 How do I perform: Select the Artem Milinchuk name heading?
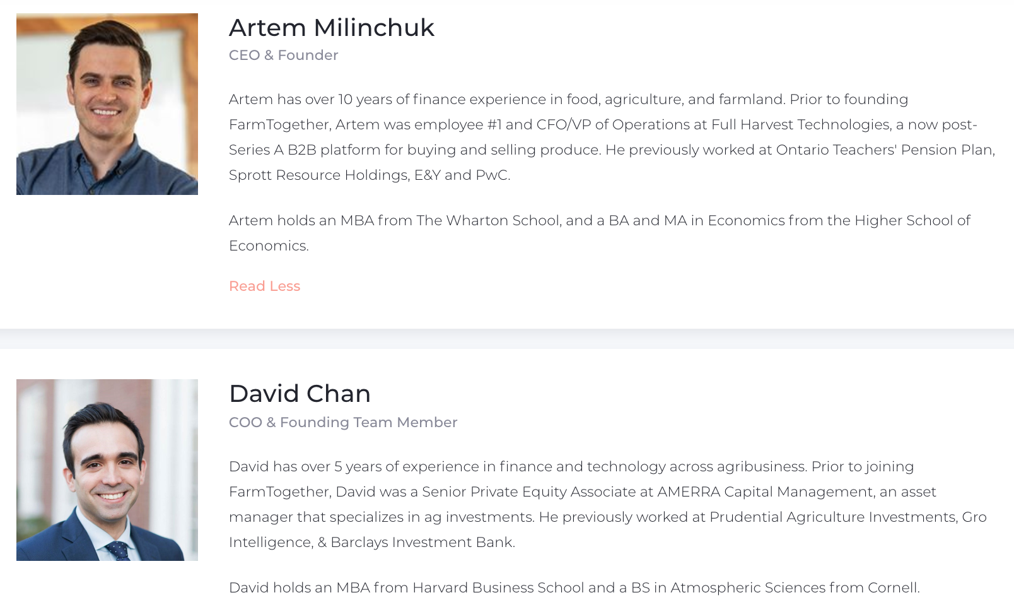pyautogui.click(x=332, y=28)
